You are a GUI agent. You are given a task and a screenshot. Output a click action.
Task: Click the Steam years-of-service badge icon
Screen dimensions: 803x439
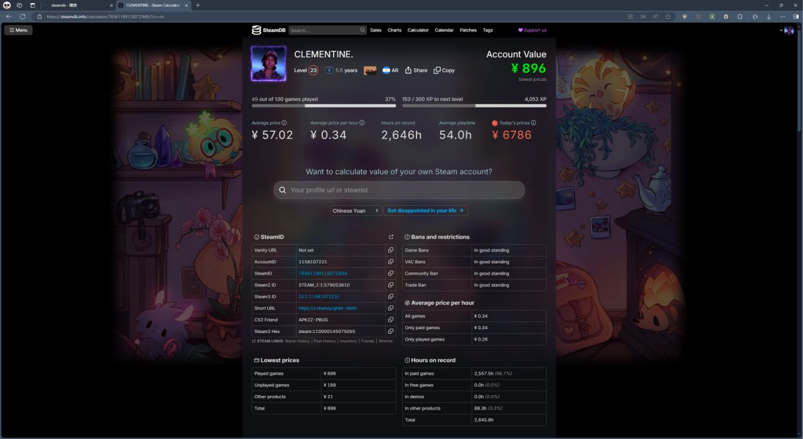coord(329,70)
